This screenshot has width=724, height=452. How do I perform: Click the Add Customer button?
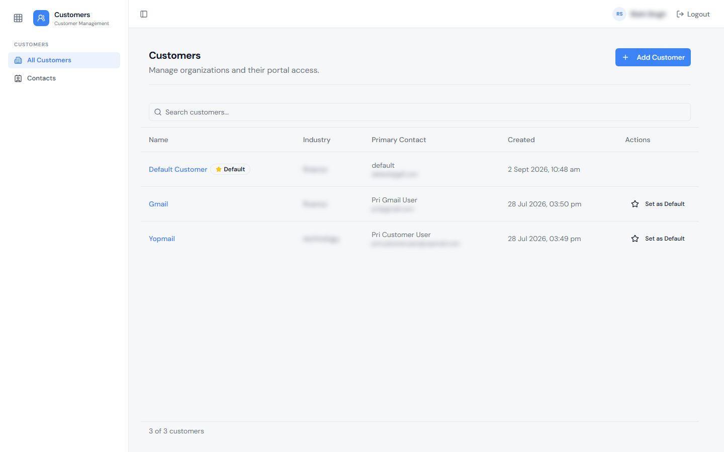coord(653,57)
